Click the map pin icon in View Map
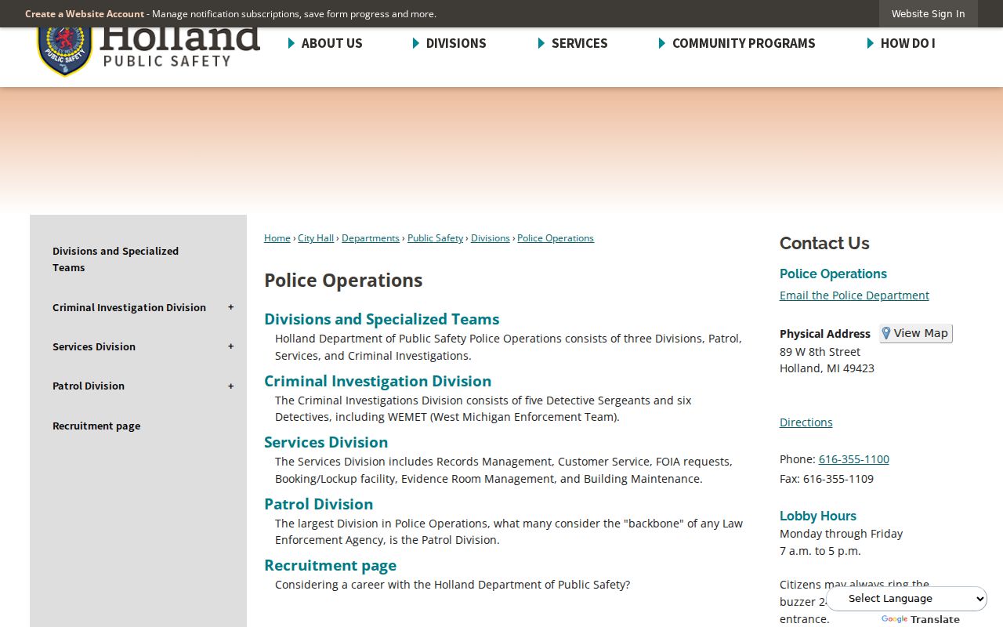Screen dimensions: 1003x627 coord(886,333)
